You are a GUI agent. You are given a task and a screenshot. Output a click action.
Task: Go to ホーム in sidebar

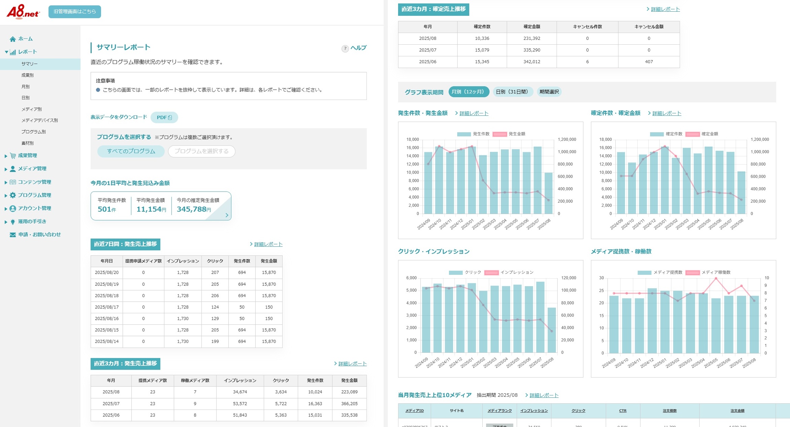pyautogui.click(x=25, y=39)
